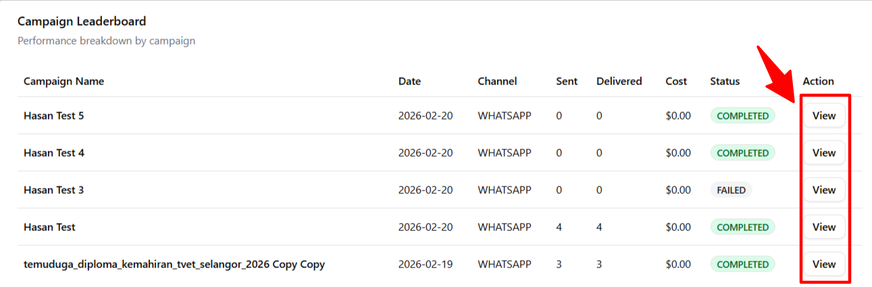Click the 2026-02-19 date cell
Image resolution: width=872 pixels, height=287 pixels.
pos(426,264)
